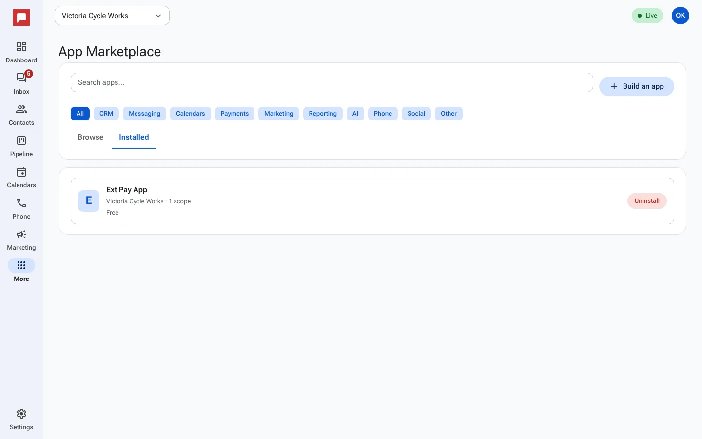Click the Search apps input field

tap(332, 82)
